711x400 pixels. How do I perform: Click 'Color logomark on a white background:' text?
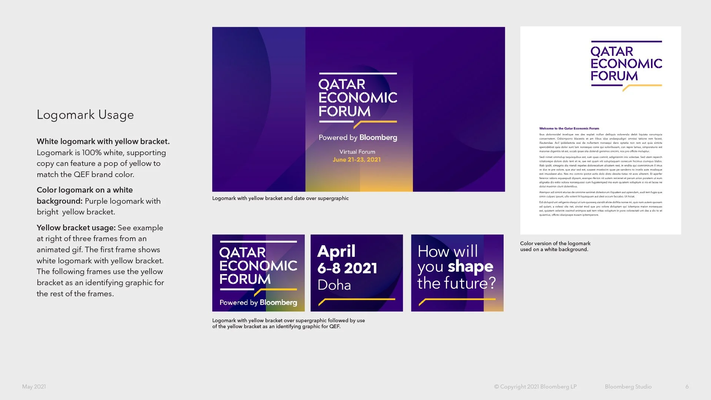(x=85, y=195)
